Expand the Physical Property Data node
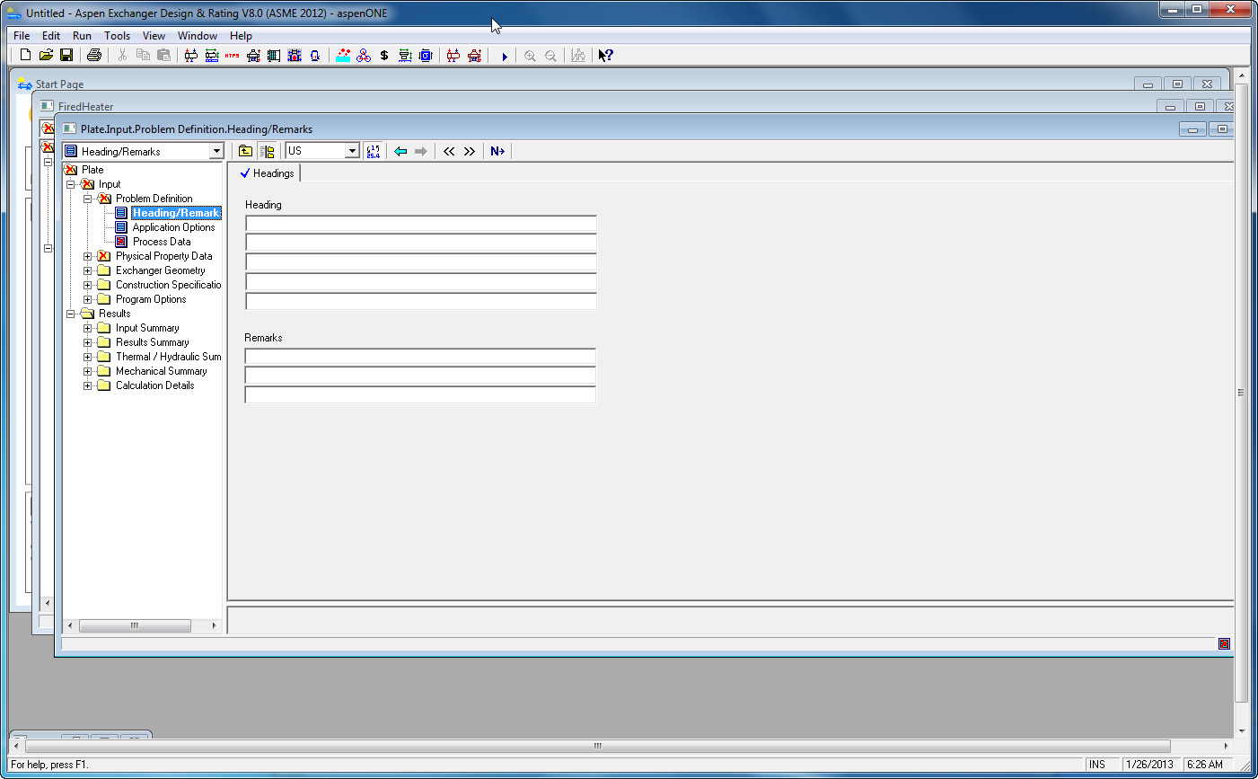Screen dimensions: 1258x779 [x=88, y=256]
